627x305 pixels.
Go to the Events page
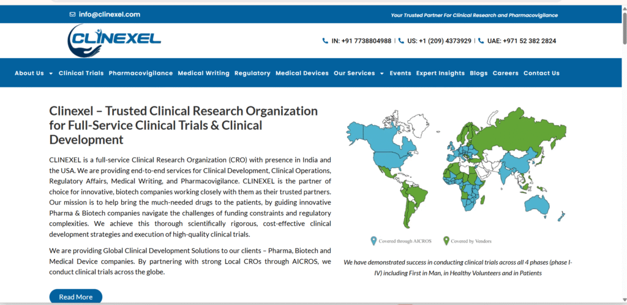pos(400,73)
